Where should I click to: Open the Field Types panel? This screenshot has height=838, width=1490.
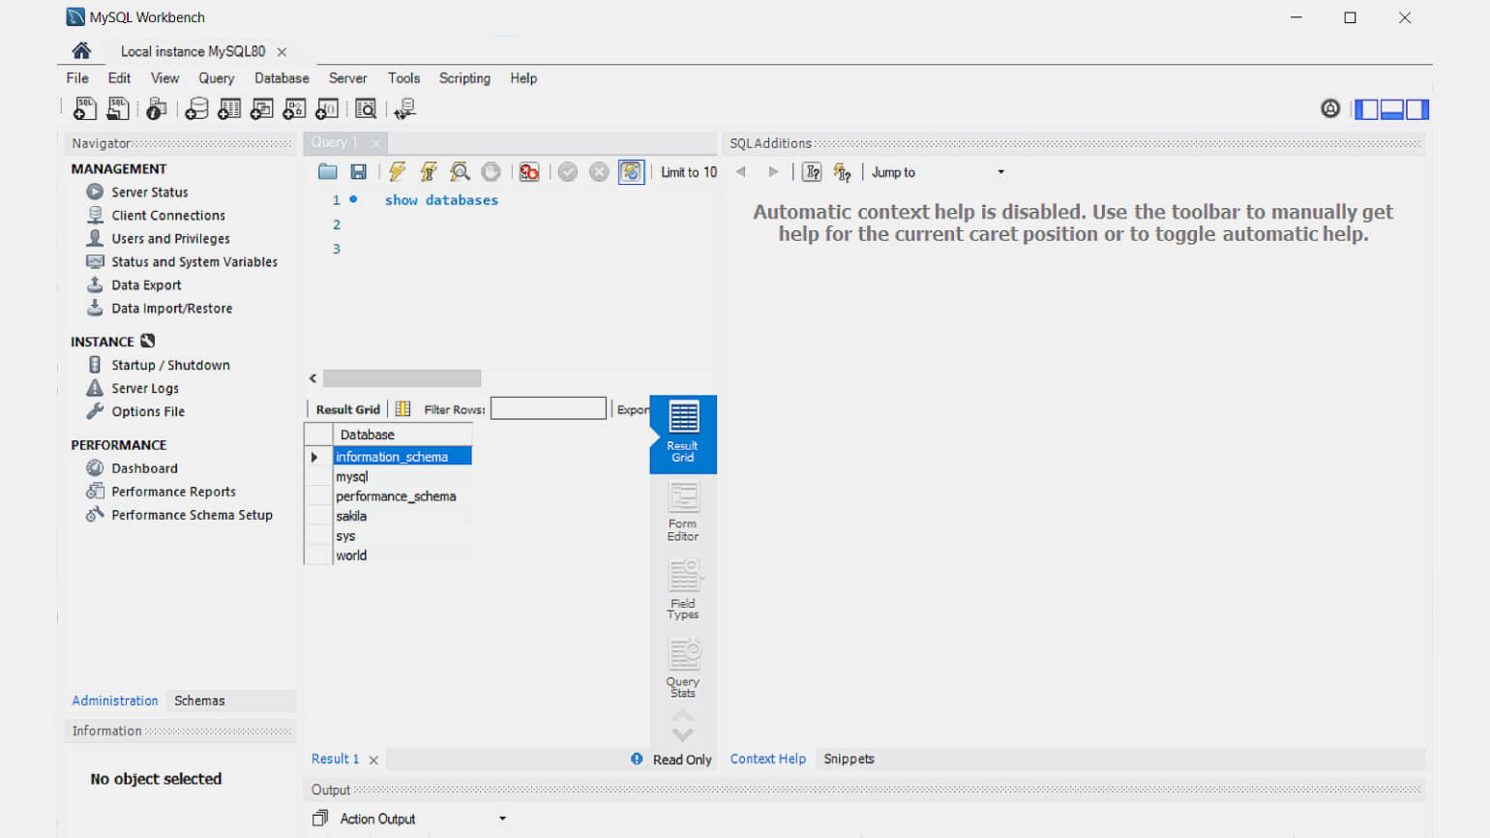click(x=683, y=591)
